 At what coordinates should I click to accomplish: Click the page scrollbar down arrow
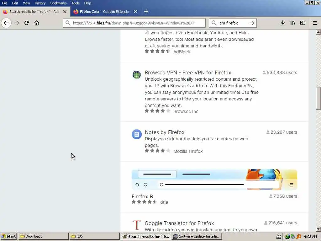pyautogui.click(x=318, y=229)
